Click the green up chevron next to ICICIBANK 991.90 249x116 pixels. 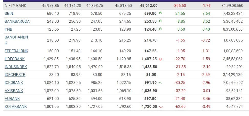point(160,83)
